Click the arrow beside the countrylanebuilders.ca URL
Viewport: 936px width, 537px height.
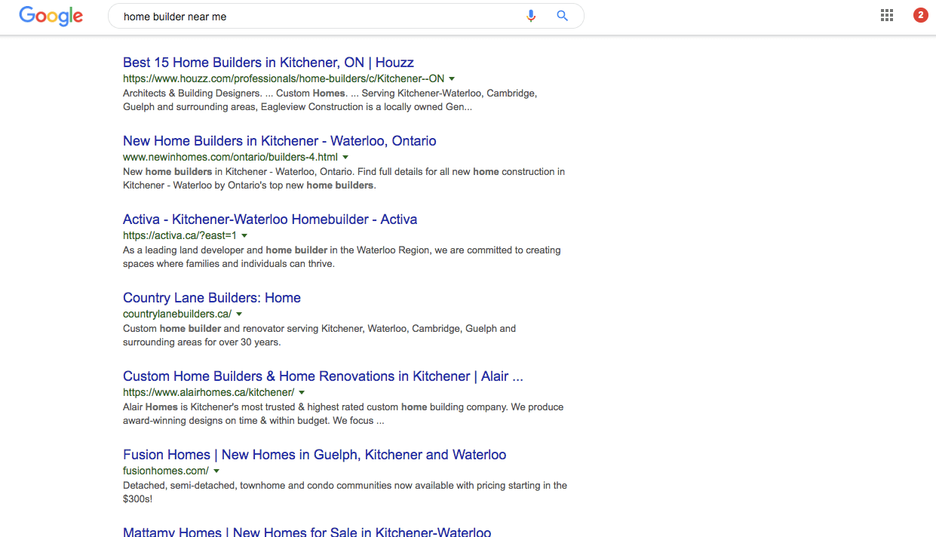(239, 314)
